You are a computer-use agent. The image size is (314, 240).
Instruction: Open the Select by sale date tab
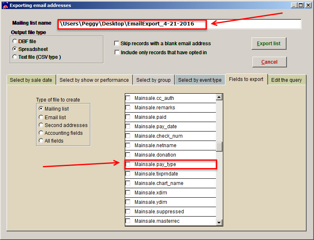point(31,80)
